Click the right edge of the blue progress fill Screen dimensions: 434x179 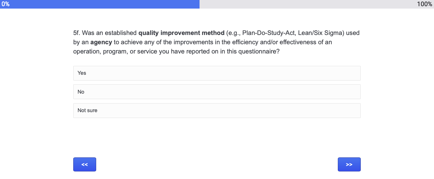pos(198,4)
